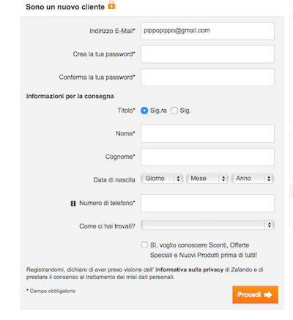The height and width of the screenshot is (320, 293).
Task: Focus the Numero di telefono field
Action: (x=207, y=203)
